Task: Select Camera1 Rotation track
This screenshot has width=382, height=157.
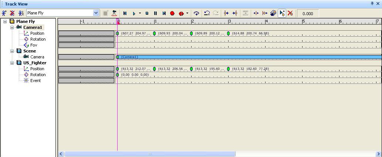Action: [x=38, y=39]
